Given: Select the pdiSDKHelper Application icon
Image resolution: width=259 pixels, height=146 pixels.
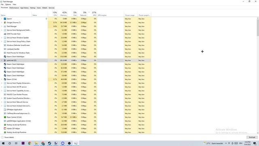Looking at the screenshot, I should click(x=5, y=121).
